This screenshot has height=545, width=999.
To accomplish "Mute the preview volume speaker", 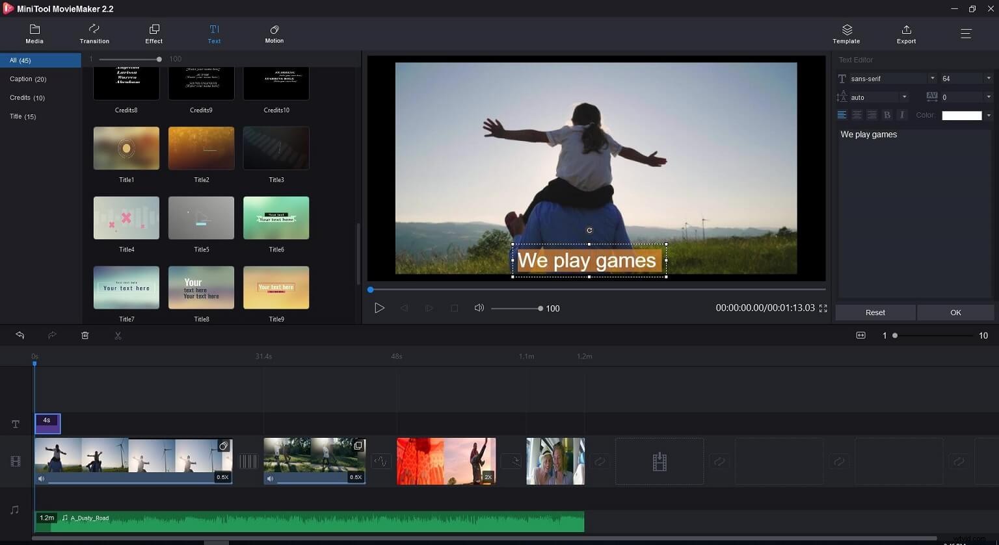I will click(479, 308).
